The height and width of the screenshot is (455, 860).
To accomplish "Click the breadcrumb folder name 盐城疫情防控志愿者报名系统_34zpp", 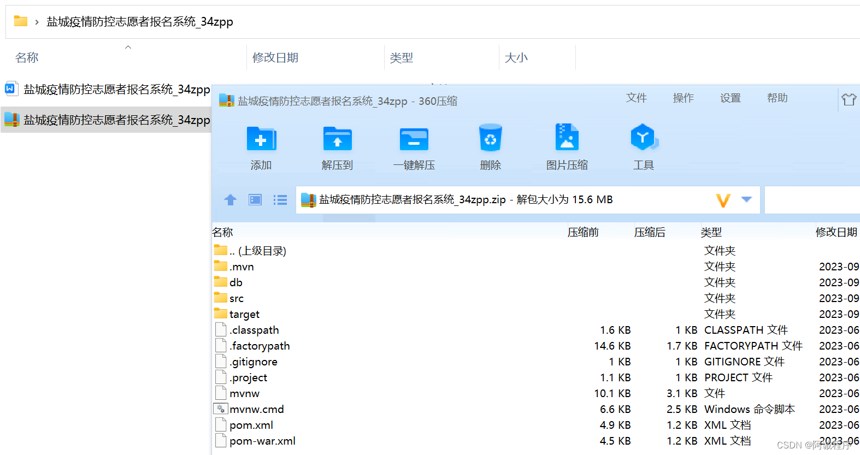I will click(x=140, y=22).
